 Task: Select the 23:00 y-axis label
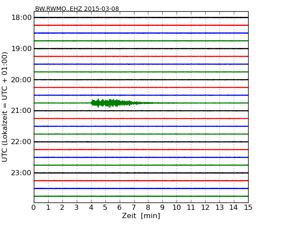click(x=21, y=173)
